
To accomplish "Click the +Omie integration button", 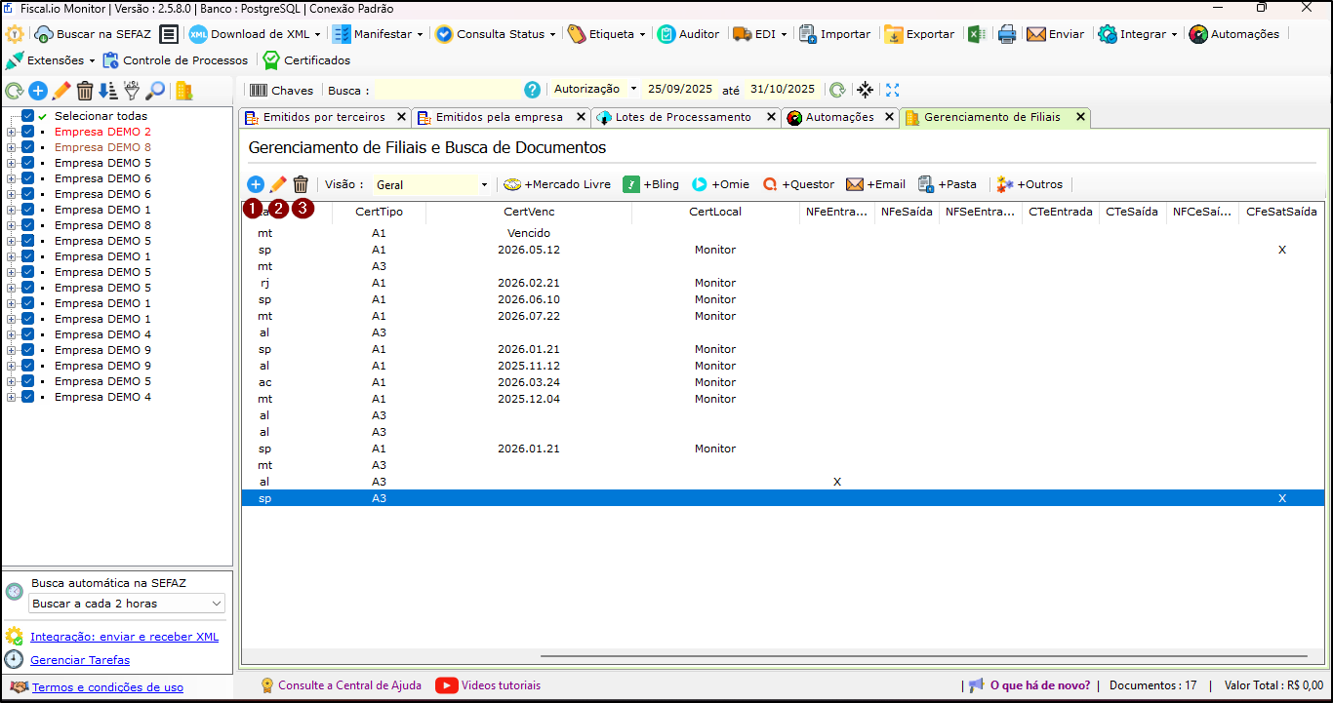I will pyautogui.click(x=720, y=184).
